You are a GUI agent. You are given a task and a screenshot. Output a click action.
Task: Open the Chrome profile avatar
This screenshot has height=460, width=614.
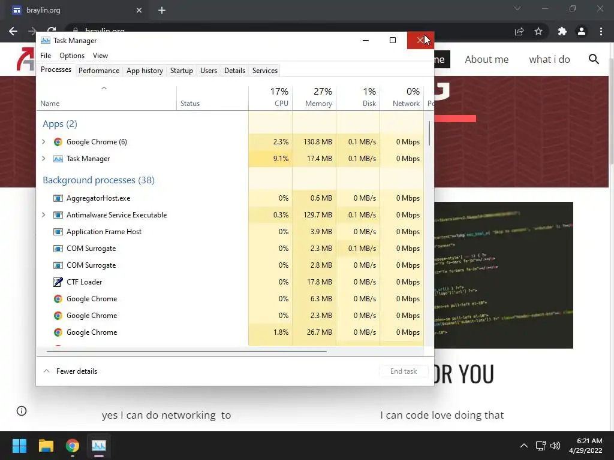coord(582,31)
